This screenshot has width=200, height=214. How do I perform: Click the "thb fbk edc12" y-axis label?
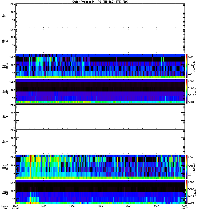coord(5,66)
